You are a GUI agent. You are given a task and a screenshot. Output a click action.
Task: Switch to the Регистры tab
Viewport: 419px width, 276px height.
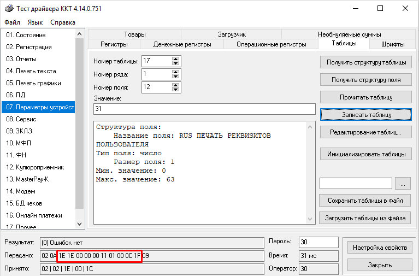[x=114, y=44]
